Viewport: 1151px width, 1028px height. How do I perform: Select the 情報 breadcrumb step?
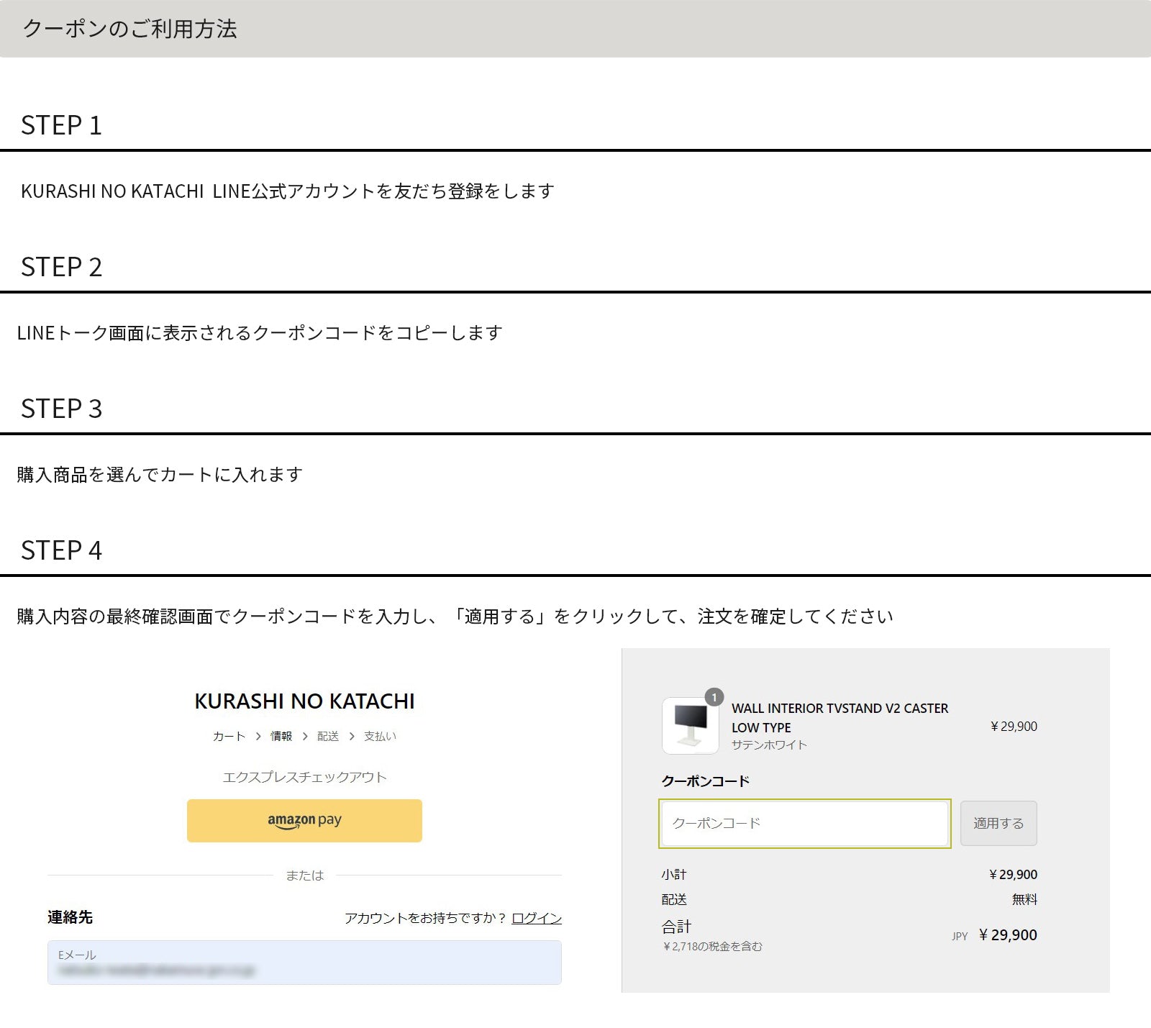point(281,736)
